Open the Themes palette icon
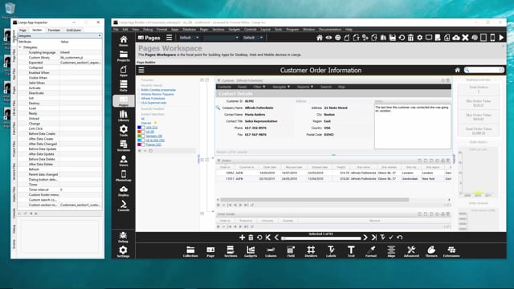 [431, 251]
